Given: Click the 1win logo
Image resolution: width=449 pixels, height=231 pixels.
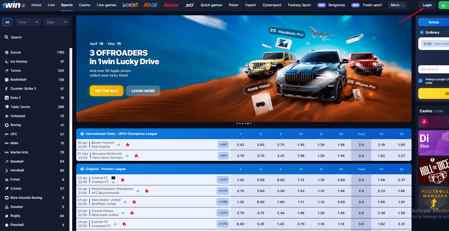Looking at the screenshot, I should (11, 5).
